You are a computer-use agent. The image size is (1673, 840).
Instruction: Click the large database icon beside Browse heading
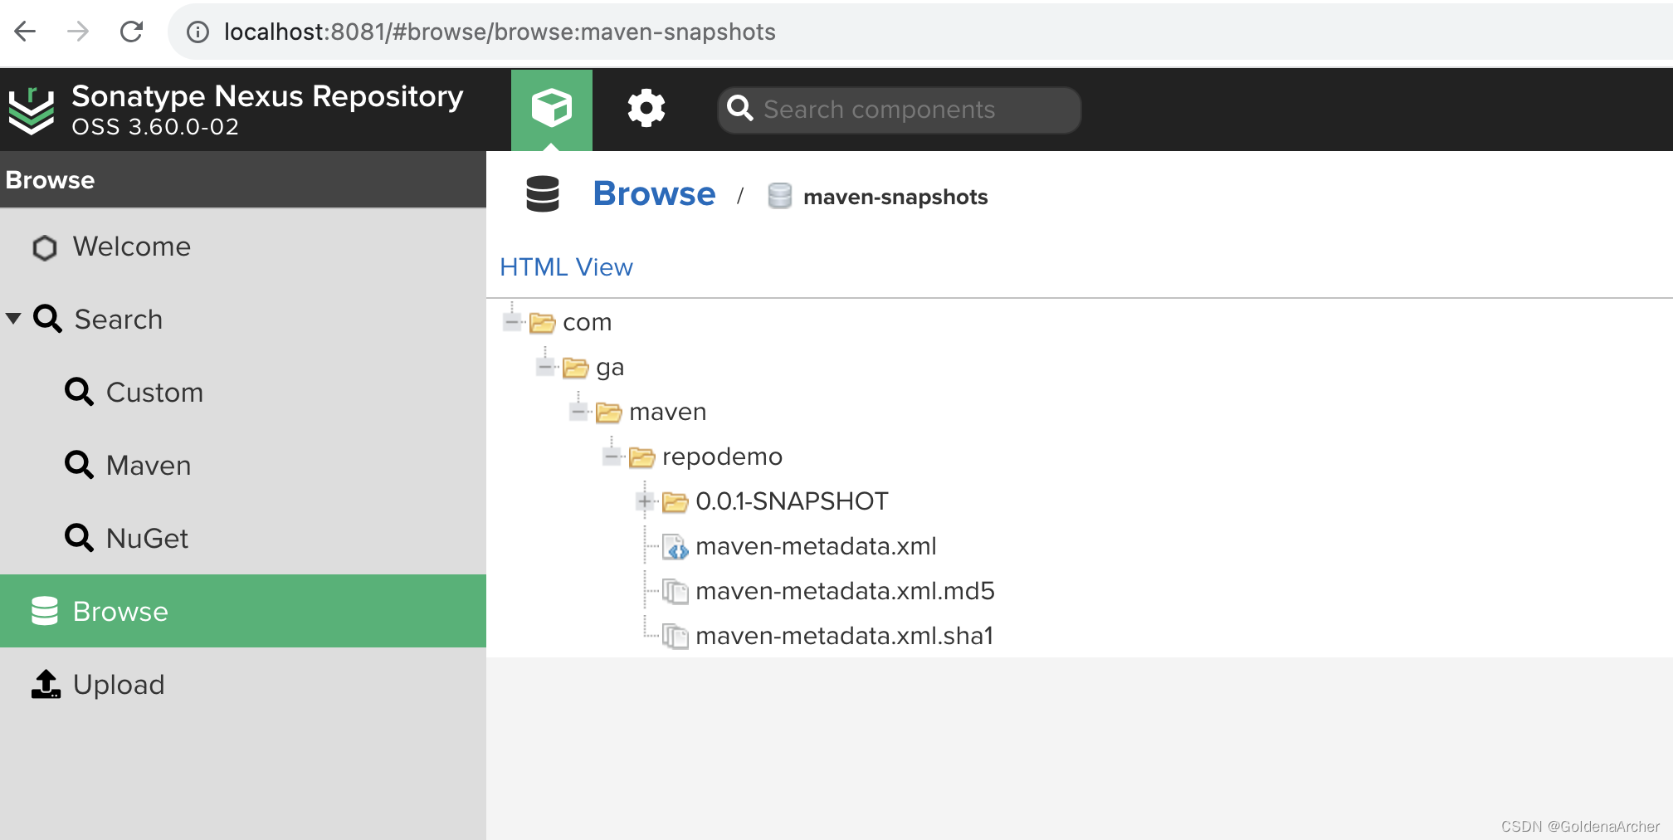click(x=543, y=194)
